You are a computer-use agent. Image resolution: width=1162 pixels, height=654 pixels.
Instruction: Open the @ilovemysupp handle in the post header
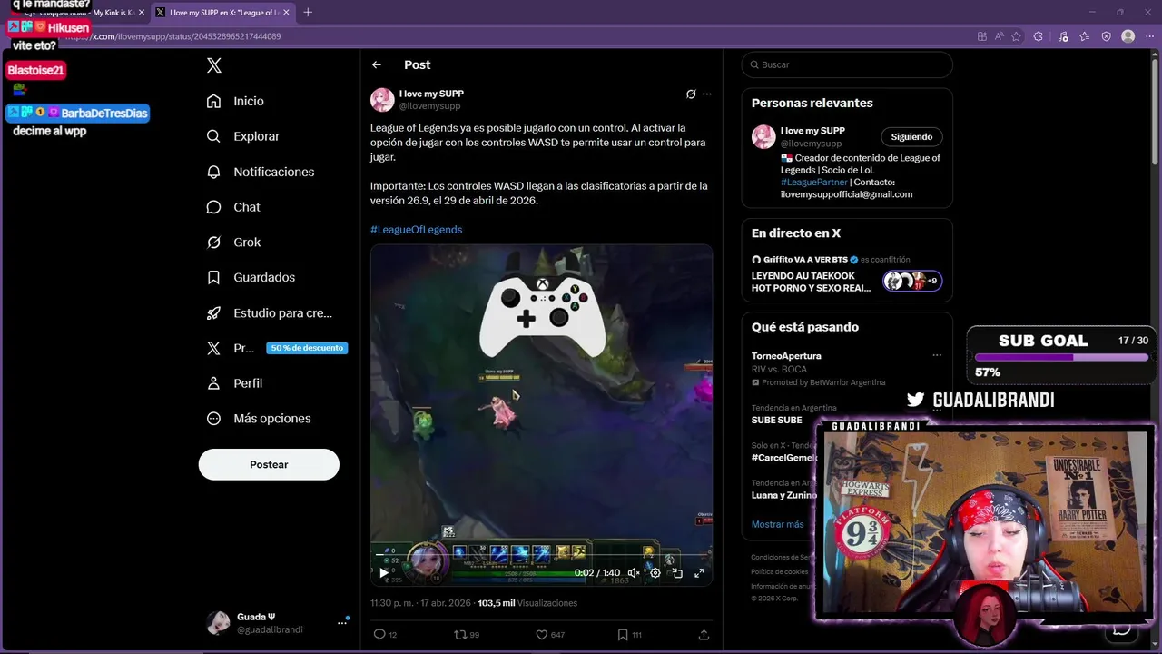tap(429, 106)
